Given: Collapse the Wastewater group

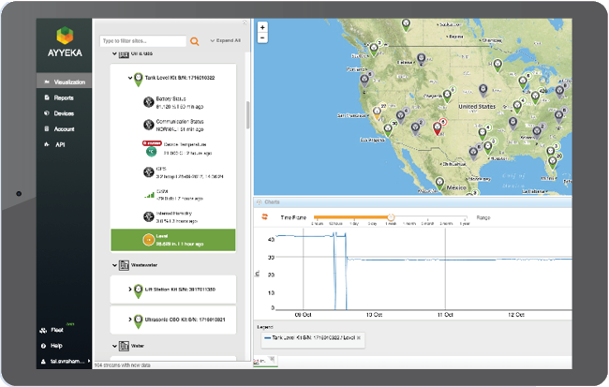Looking at the screenshot, I should click(114, 265).
